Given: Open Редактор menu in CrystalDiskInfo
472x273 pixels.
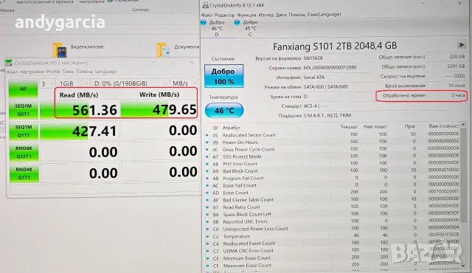Looking at the screenshot, I should 224,15.
